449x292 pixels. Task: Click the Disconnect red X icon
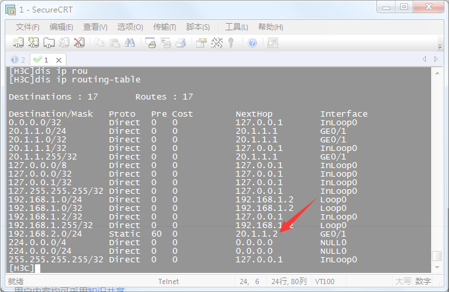pyautogui.click(x=79, y=43)
